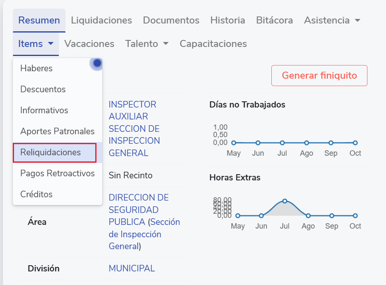This screenshot has width=386, height=285.
Task: Open the Vacaciones tab
Action: pos(89,44)
